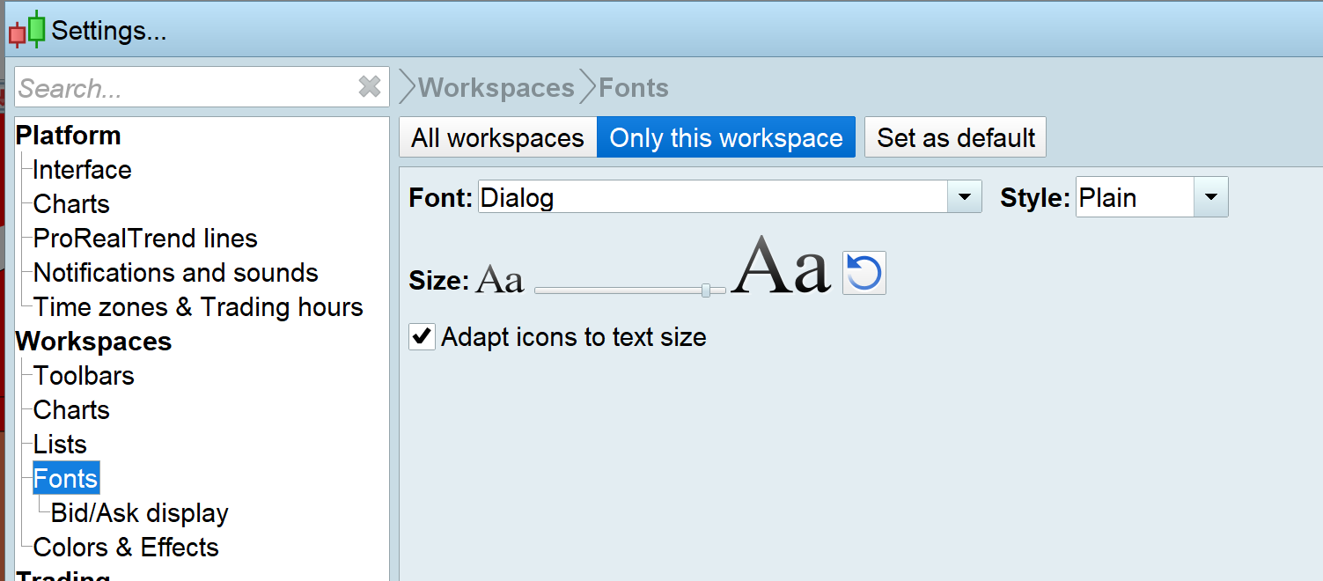Select the All workspaces toggle

pos(497,138)
